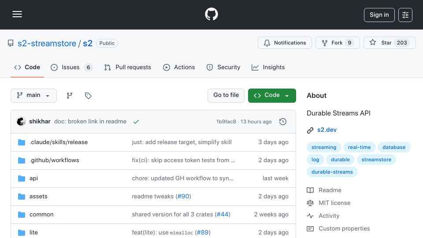Go to GitHub home via Octocat logo
This screenshot has width=423, height=238.
coord(211,14)
